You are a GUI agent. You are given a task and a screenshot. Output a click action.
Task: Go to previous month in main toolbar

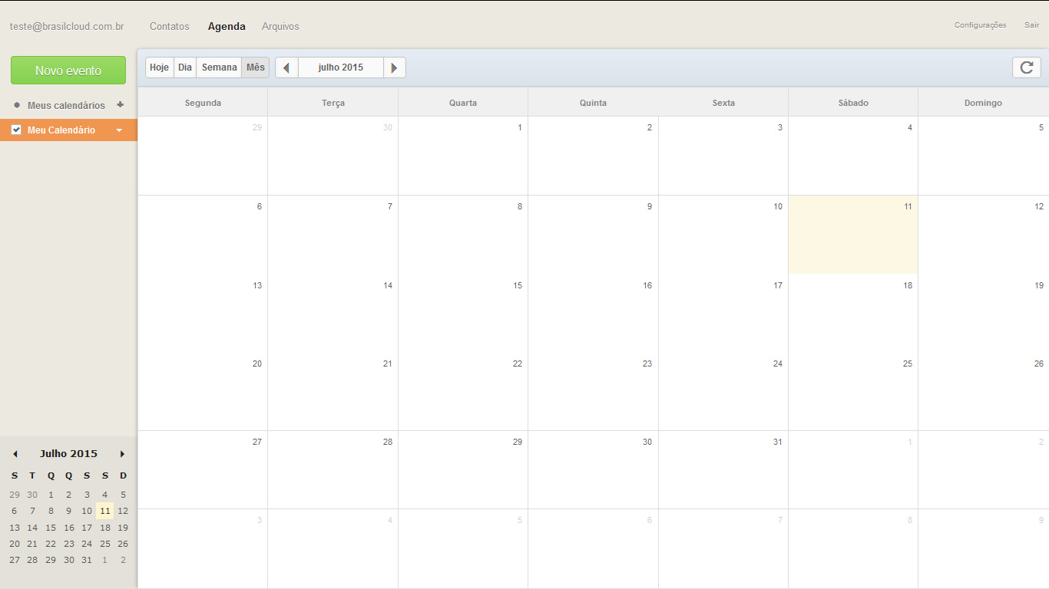pos(286,67)
